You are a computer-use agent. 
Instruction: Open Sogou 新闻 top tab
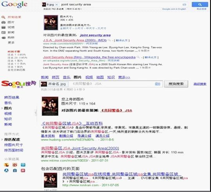tap(45, 77)
